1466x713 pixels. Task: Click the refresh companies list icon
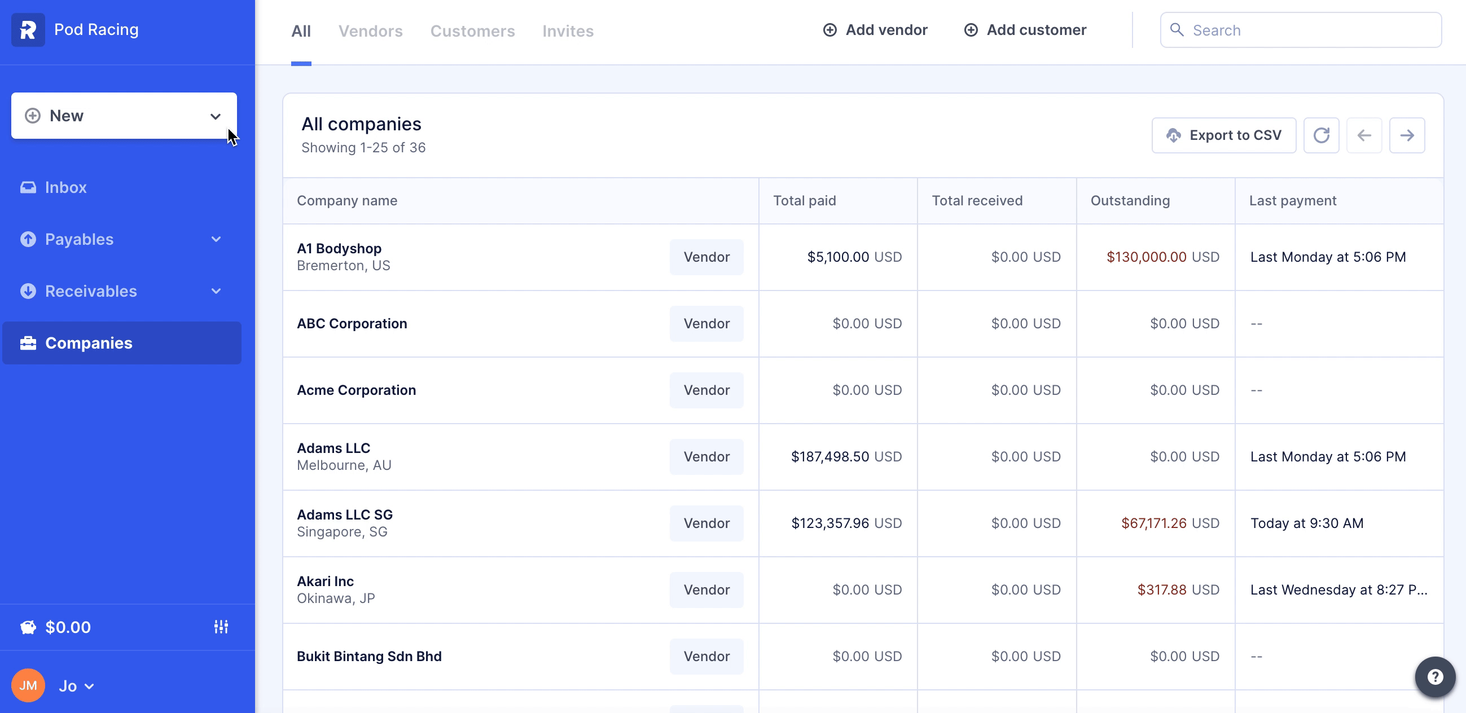coord(1321,135)
